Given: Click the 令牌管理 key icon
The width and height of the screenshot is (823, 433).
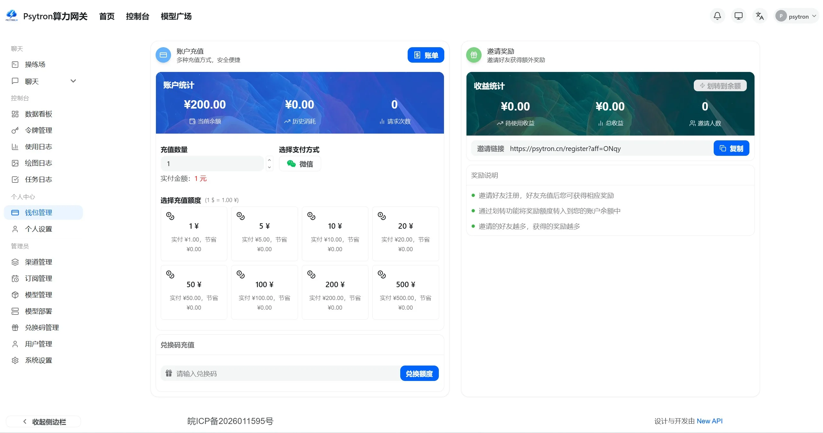Looking at the screenshot, I should point(15,130).
